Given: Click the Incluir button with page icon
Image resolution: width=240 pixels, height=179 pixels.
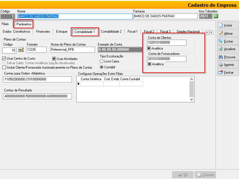Looking at the screenshot, I should pyautogui.click(x=226, y=25).
